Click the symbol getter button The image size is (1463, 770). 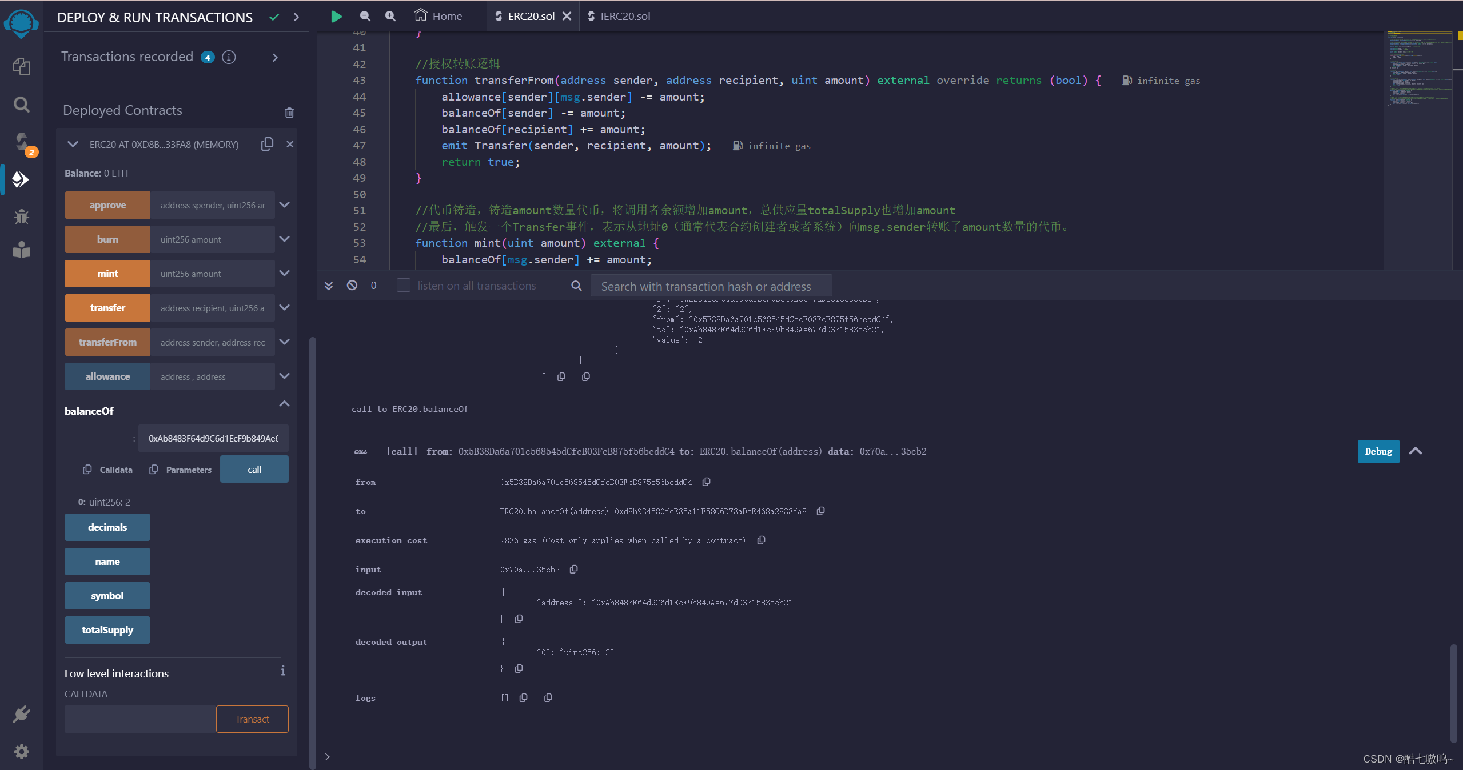[107, 596]
